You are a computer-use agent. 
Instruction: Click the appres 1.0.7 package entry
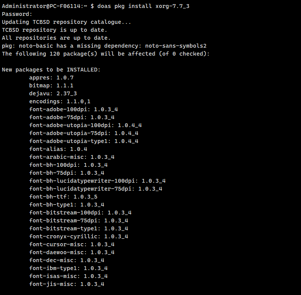51,78
